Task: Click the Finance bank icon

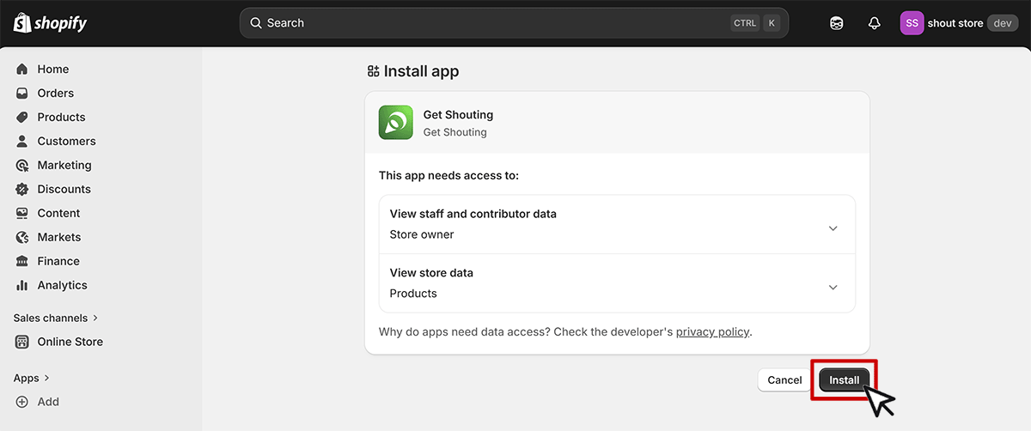Action: (x=22, y=262)
